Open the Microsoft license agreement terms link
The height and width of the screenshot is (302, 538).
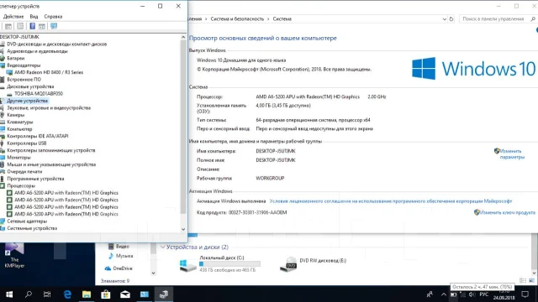pyautogui.click(x=391, y=201)
